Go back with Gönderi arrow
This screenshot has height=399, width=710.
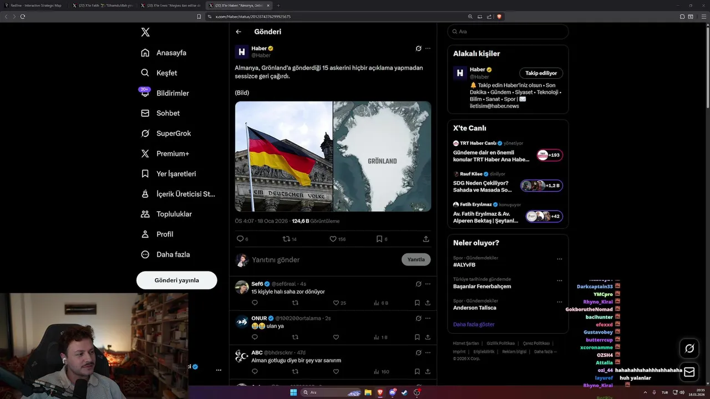pyautogui.click(x=239, y=32)
